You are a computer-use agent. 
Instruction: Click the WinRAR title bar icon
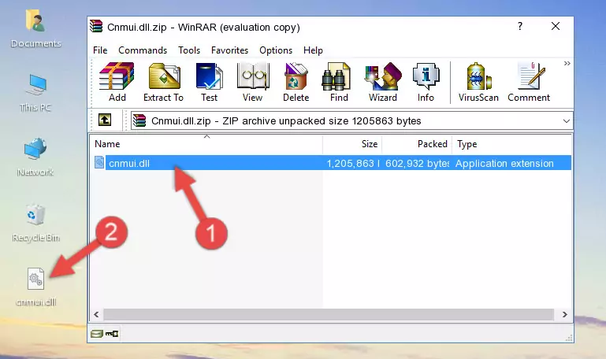96,26
